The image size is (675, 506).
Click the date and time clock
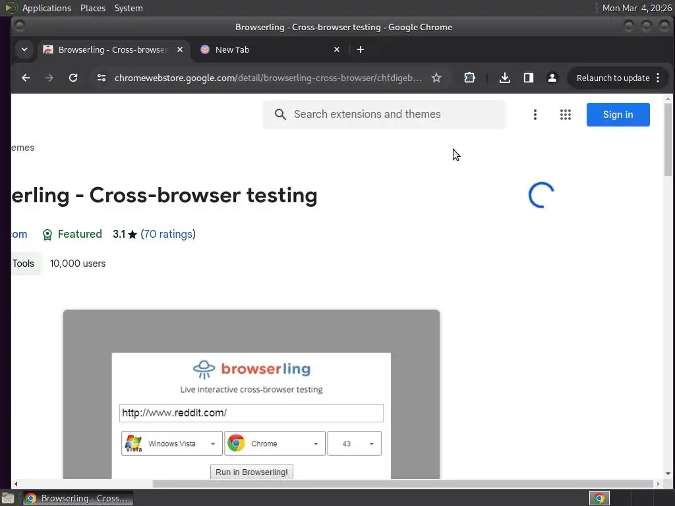637,8
